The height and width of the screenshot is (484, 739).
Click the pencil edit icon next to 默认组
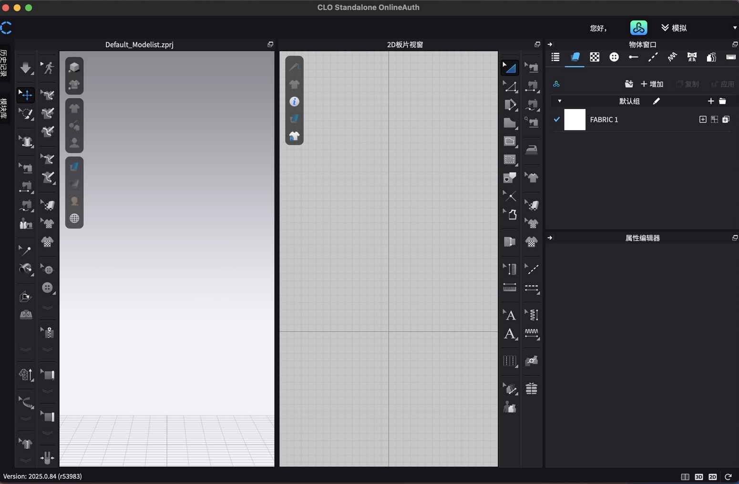pos(657,101)
